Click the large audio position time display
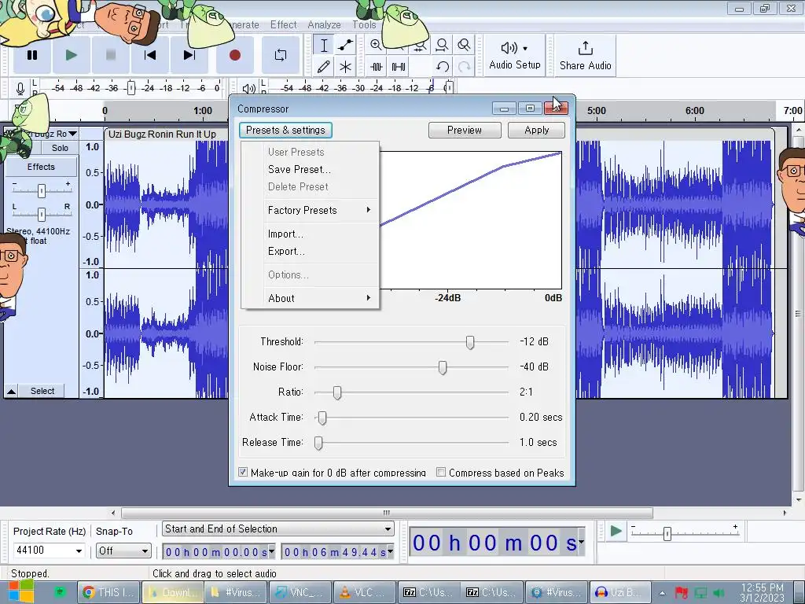805x604 pixels. pyautogui.click(x=497, y=543)
